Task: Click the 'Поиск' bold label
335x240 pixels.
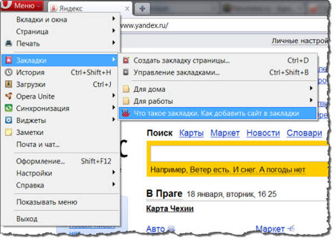Action: [159, 133]
